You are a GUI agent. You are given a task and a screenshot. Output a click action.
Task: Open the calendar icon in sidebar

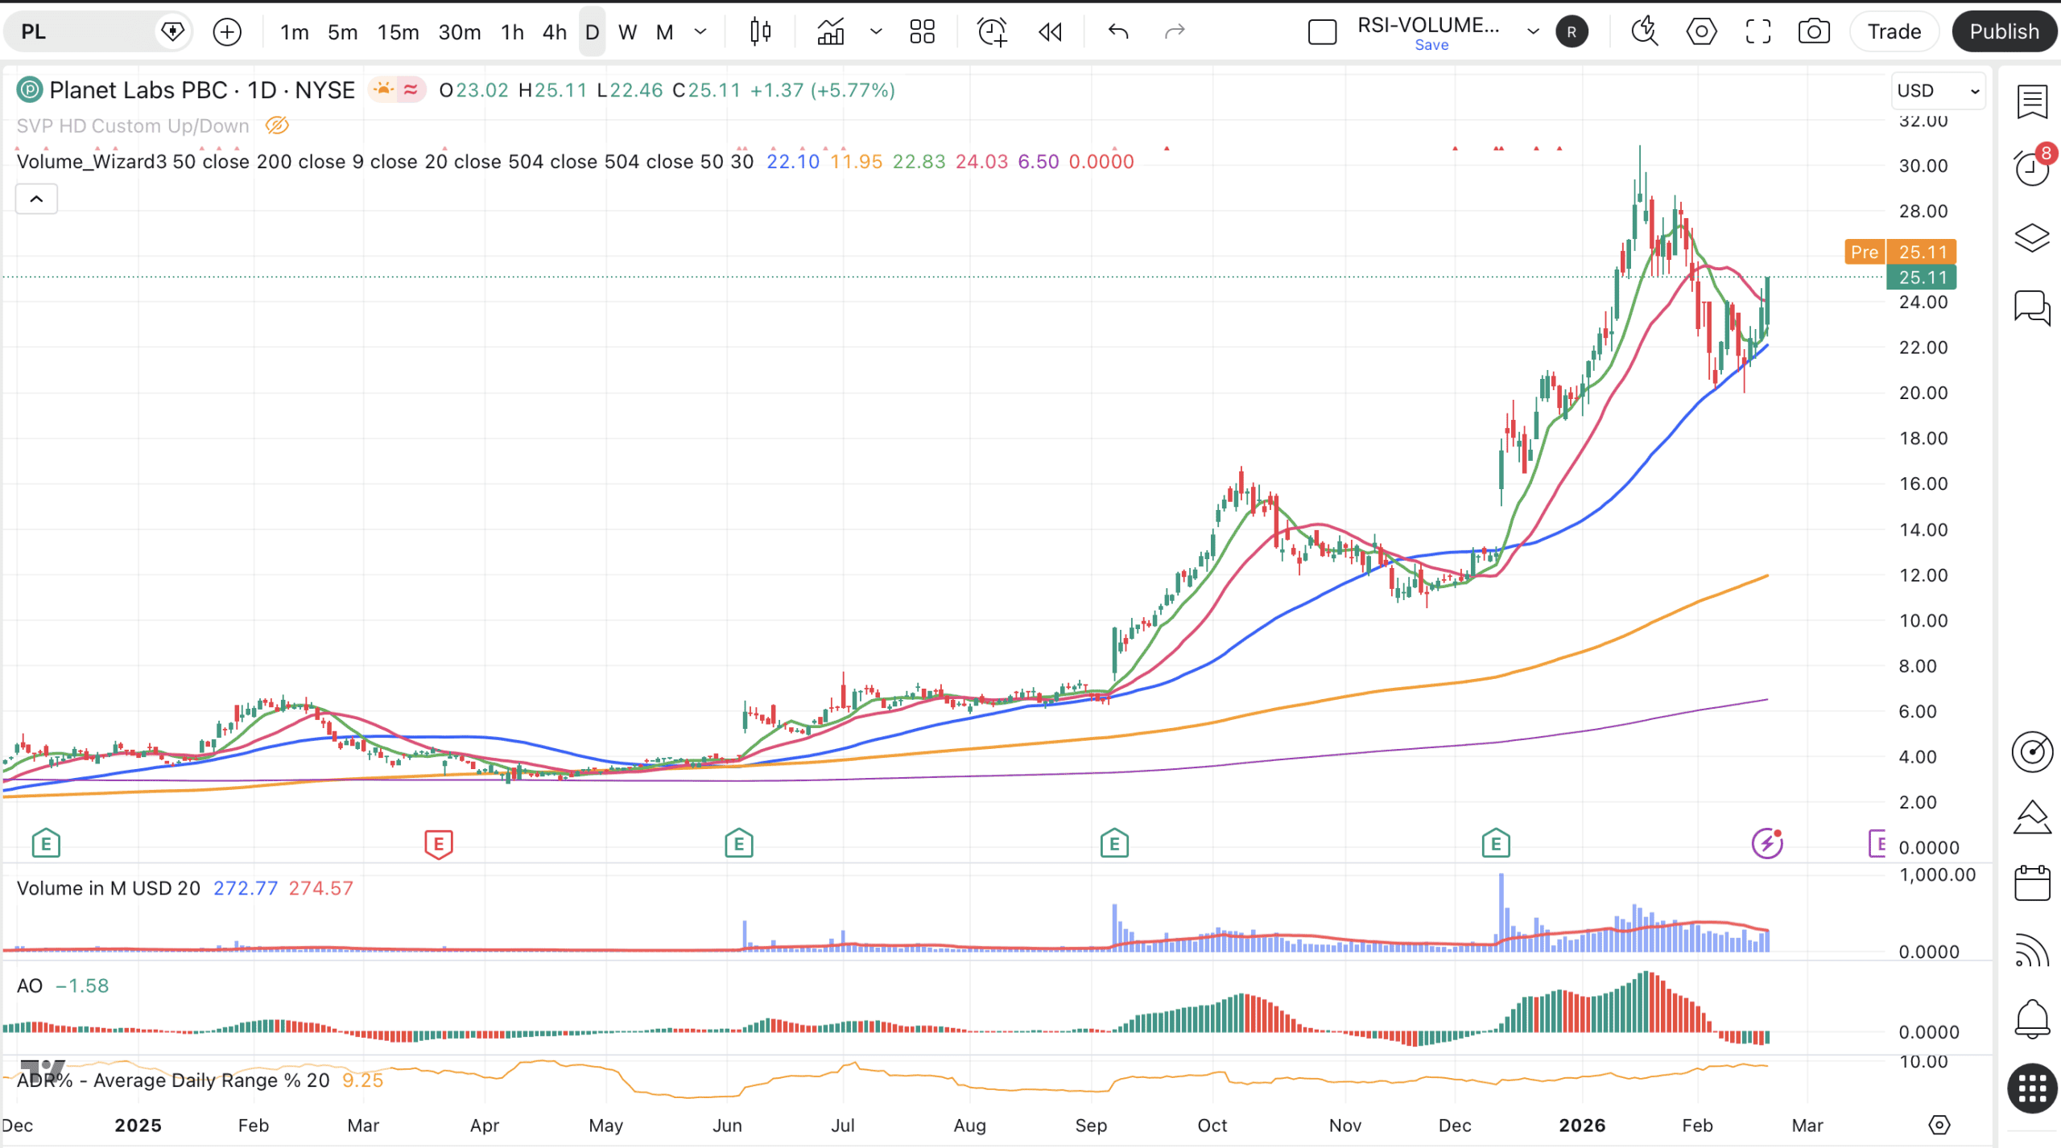(x=2032, y=883)
